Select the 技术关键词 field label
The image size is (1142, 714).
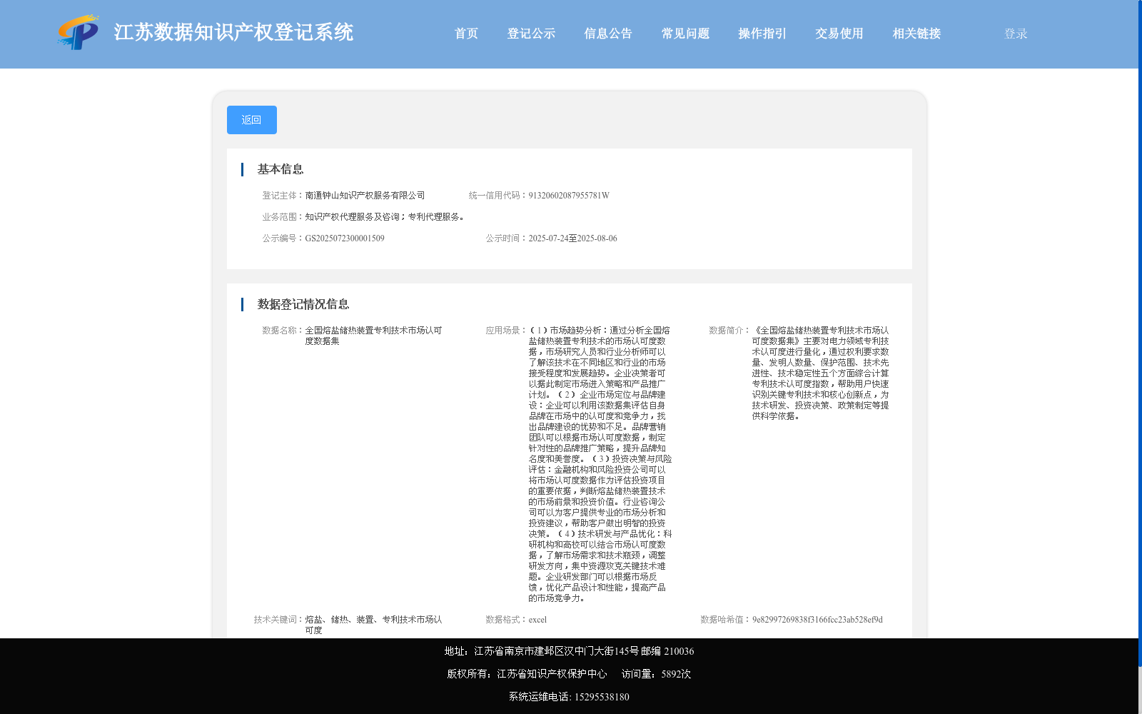(x=276, y=620)
